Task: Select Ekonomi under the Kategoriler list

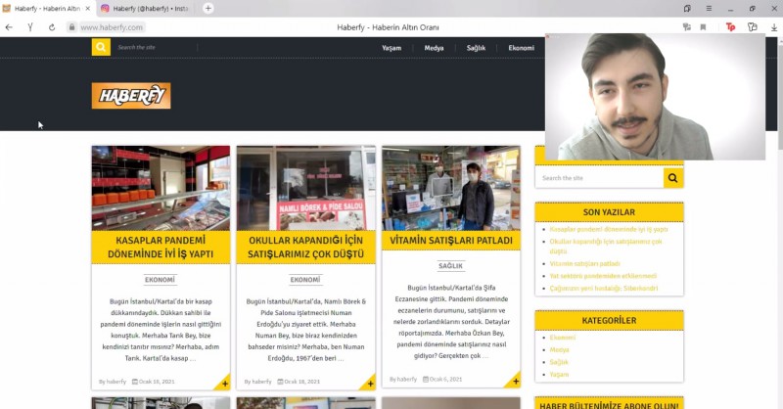Action: [x=563, y=338]
